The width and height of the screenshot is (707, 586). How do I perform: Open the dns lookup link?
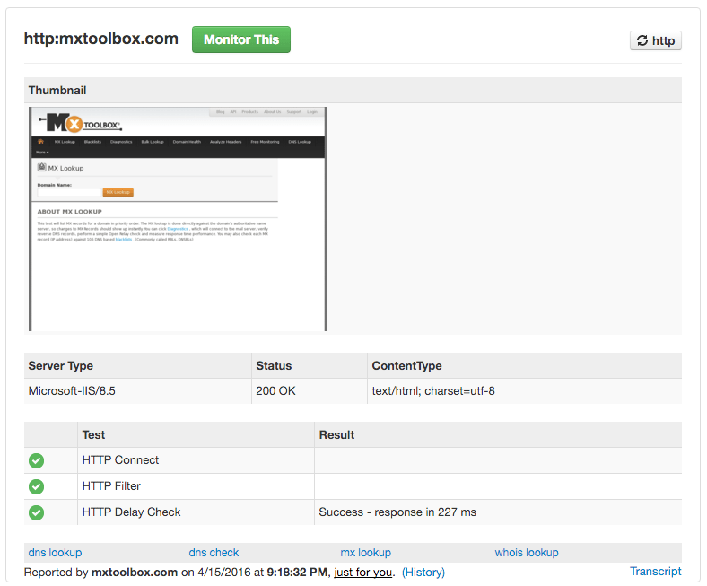(55, 553)
